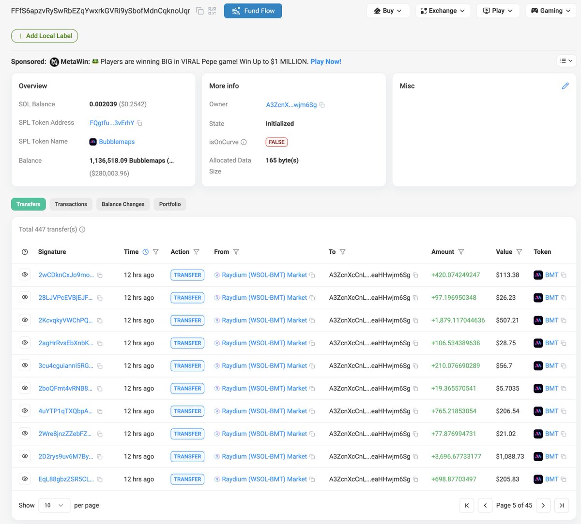The width and height of the screenshot is (581, 524).
Task: Click the amount +1,879.117044636
Action: click(458, 320)
